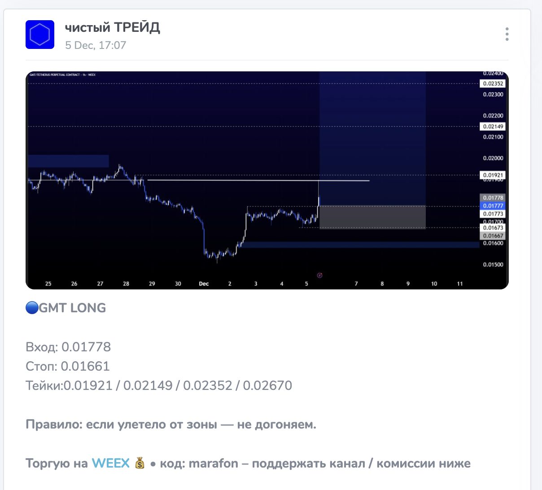The image size is (542, 490).
Task: Select the 0.01921 take-profit price label
Action: tap(492, 175)
